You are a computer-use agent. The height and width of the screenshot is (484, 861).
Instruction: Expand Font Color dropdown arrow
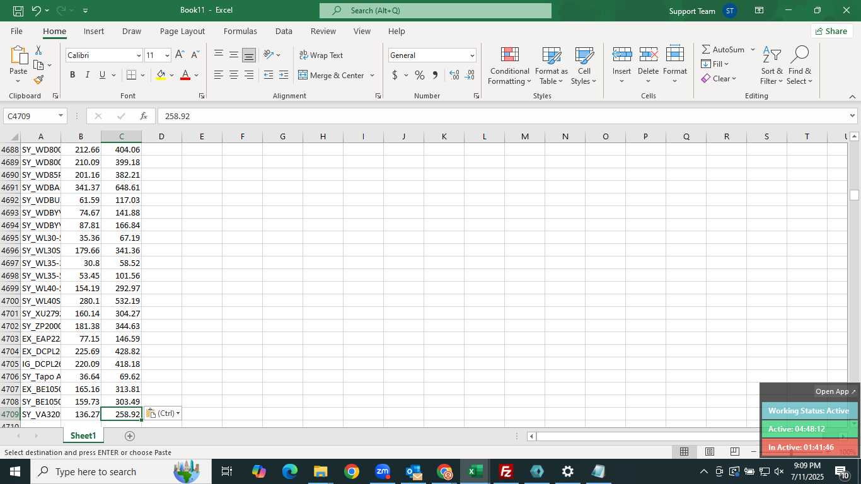tap(196, 75)
